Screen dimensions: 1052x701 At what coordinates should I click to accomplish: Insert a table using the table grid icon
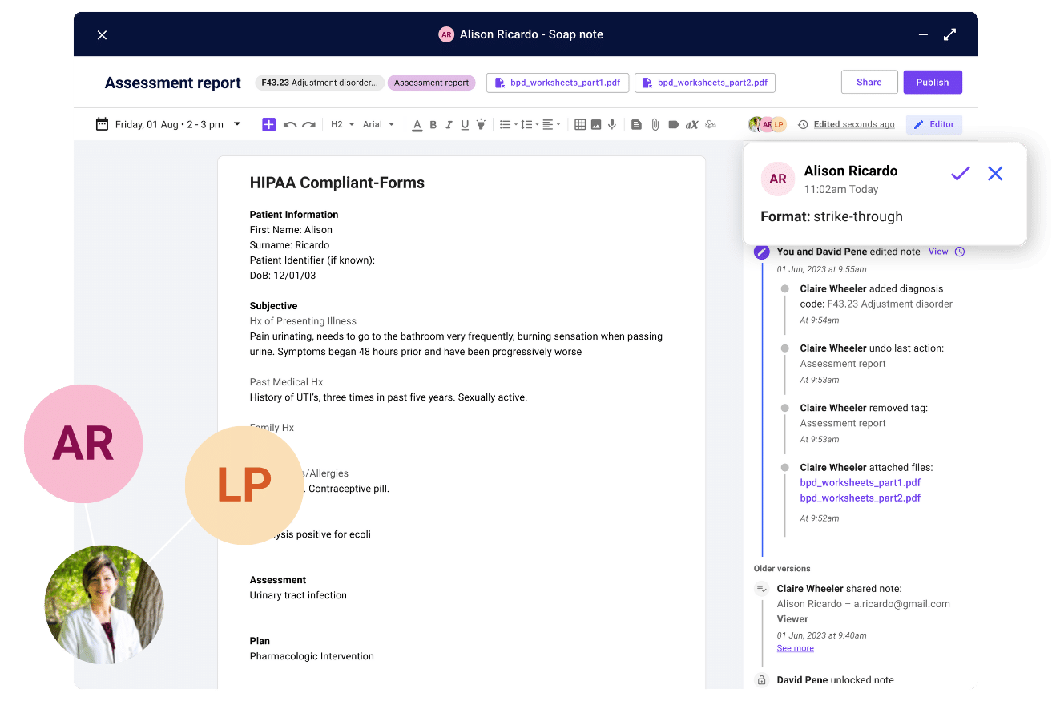pos(580,124)
